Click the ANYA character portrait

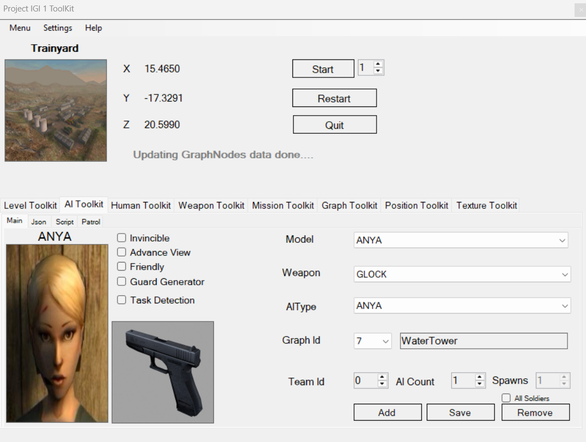57,333
